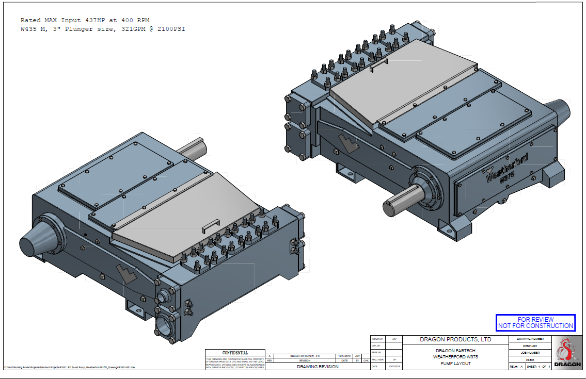Click the Rated MAX Input 437HP note

[x=85, y=20]
